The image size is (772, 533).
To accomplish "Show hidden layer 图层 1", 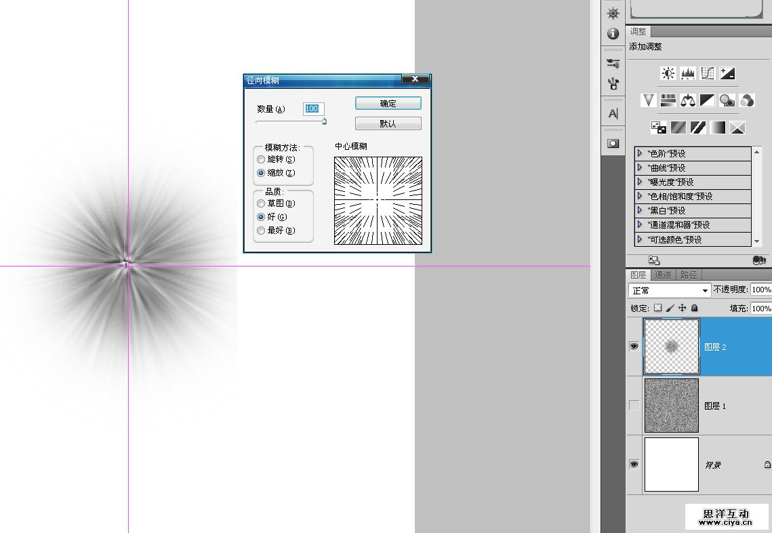I will 634,406.
